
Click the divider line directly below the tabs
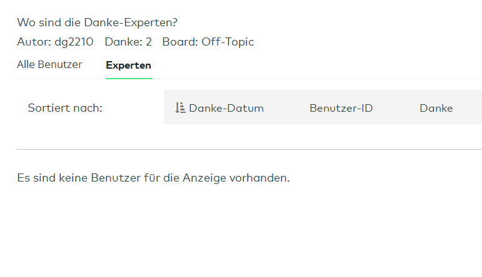[313, 79]
